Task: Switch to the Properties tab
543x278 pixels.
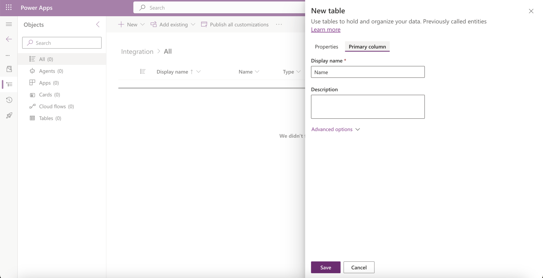Action: (x=326, y=47)
